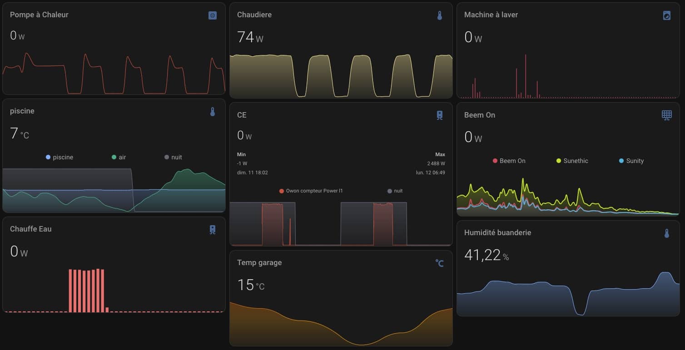Screen dimensions: 685x350
Task: Click the Temp garage Celsius icon
Action: (440, 263)
